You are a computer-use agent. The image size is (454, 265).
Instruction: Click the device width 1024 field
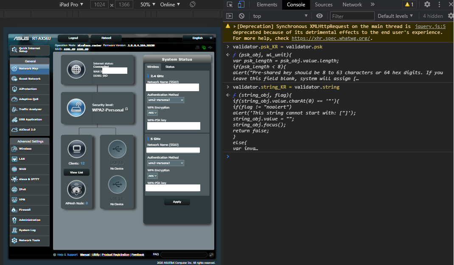click(100, 5)
